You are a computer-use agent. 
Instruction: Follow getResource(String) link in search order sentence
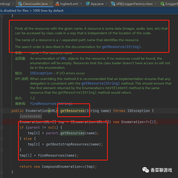[121, 47]
